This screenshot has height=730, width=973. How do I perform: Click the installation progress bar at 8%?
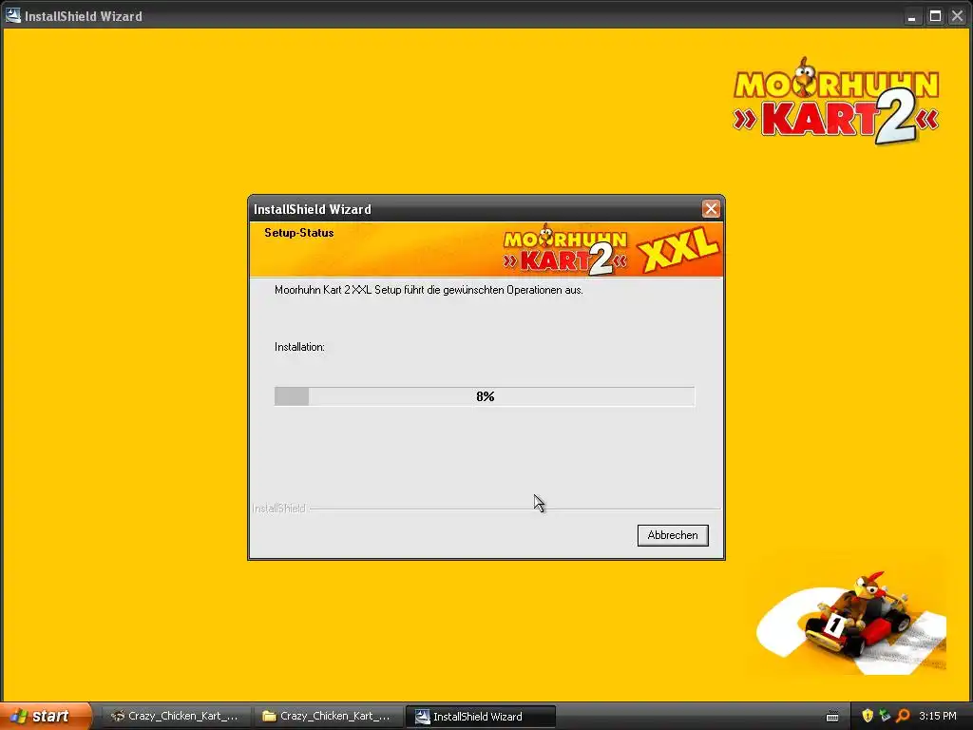(x=485, y=396)
